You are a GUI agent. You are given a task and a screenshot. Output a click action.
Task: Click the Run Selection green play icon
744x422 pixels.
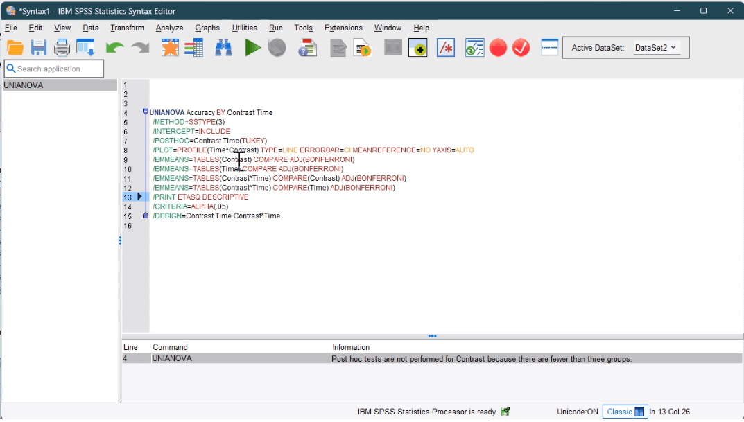point(253,47)
